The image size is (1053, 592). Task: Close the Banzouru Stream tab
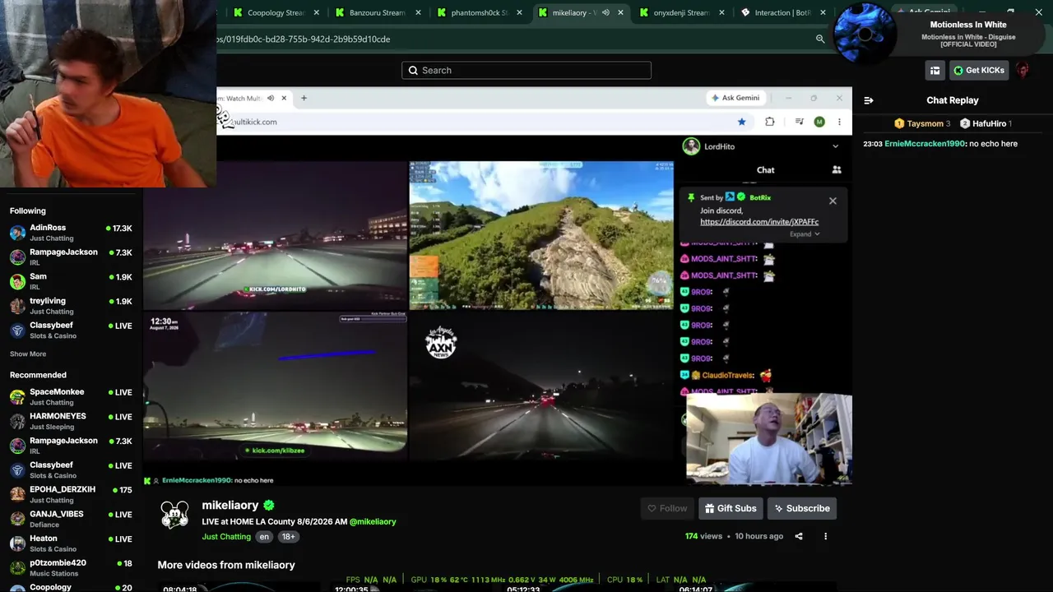(x=419, y=12)
